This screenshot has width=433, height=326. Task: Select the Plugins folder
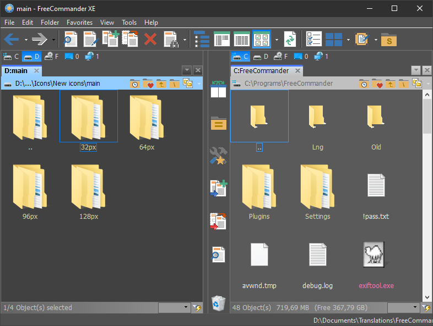259,192
